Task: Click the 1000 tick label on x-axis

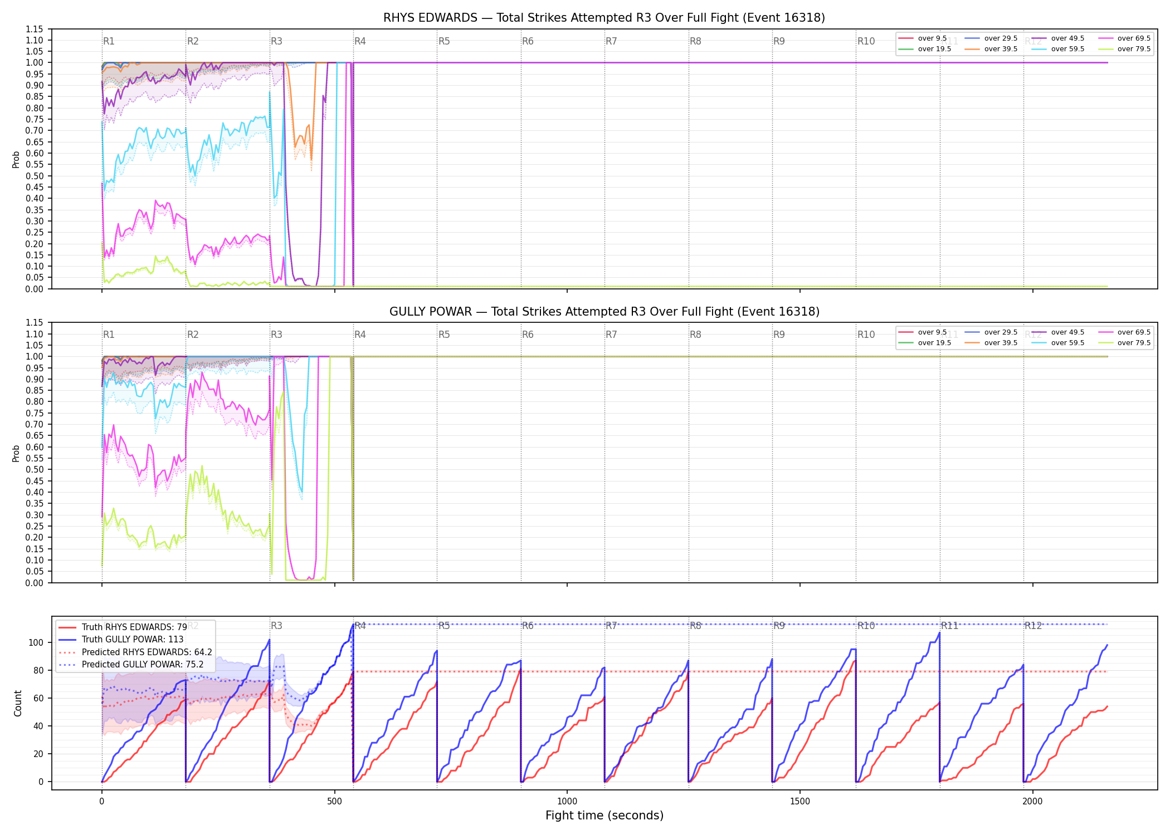Action: [567, 802]
